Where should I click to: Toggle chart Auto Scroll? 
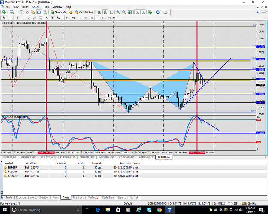[x=137, y=12]
